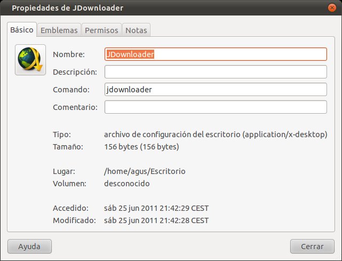Screen dimensions: 342x261
Task: Click the 'Tamaño:' label
Action: [x=68, y=147]
